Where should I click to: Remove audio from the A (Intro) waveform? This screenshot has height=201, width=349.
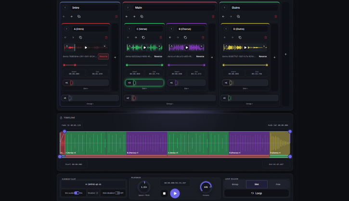pyautogui.click(x=104, y=46)
